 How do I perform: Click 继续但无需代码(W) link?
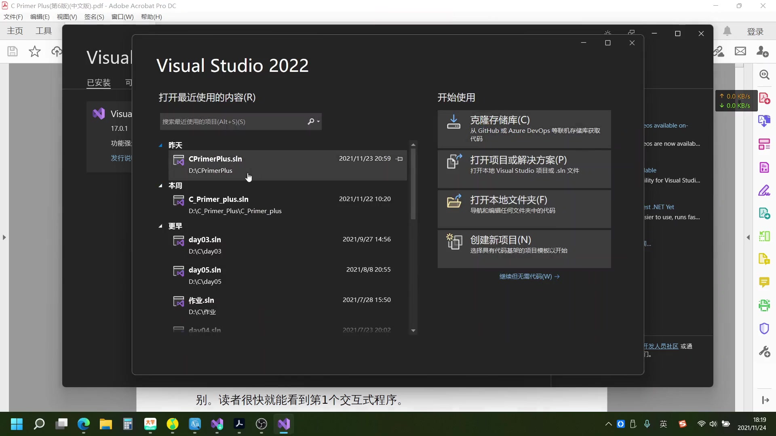tap(529, 277)
